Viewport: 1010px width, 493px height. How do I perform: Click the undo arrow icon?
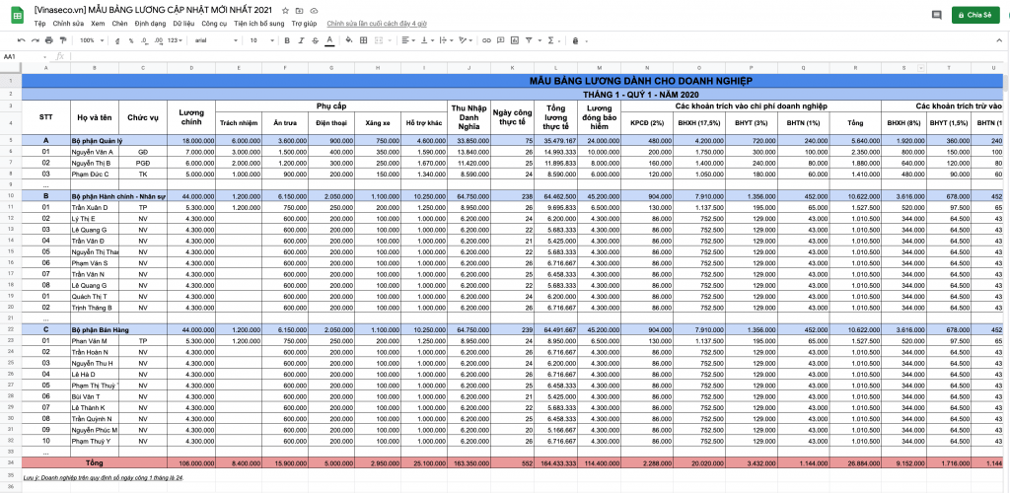click(x=22, y=40)
